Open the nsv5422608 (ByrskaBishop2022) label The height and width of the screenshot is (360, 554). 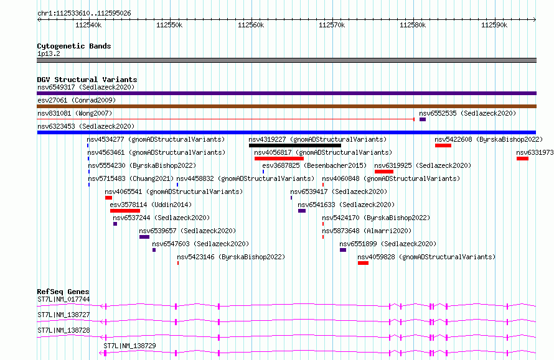489,139
